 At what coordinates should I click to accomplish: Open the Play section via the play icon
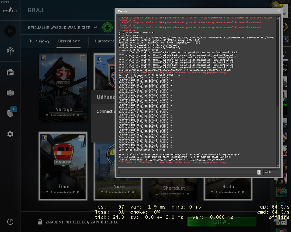[10, 31]
